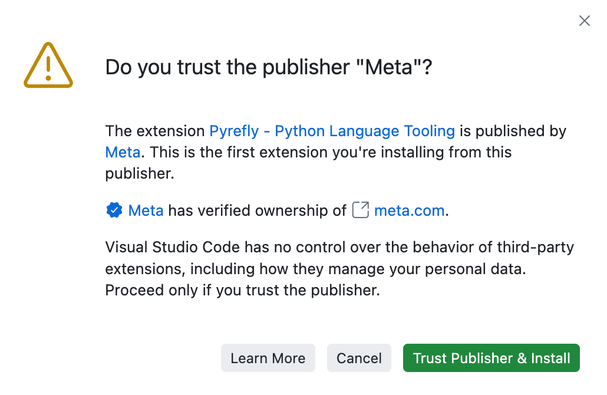The image size is (607, 395).
Task: Click the "is published by" text
Action: point(512,131)
